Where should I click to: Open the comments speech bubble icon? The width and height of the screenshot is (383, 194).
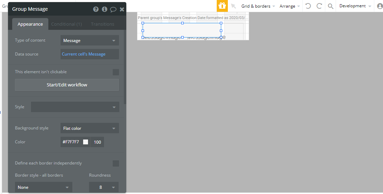(x=113, y=9)
